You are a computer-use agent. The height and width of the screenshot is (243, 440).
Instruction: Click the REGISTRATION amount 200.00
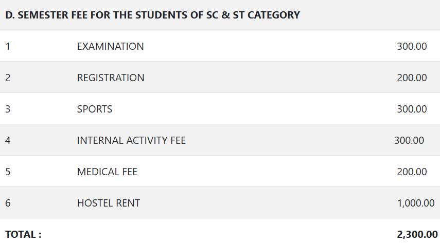(x=412, y=78)
